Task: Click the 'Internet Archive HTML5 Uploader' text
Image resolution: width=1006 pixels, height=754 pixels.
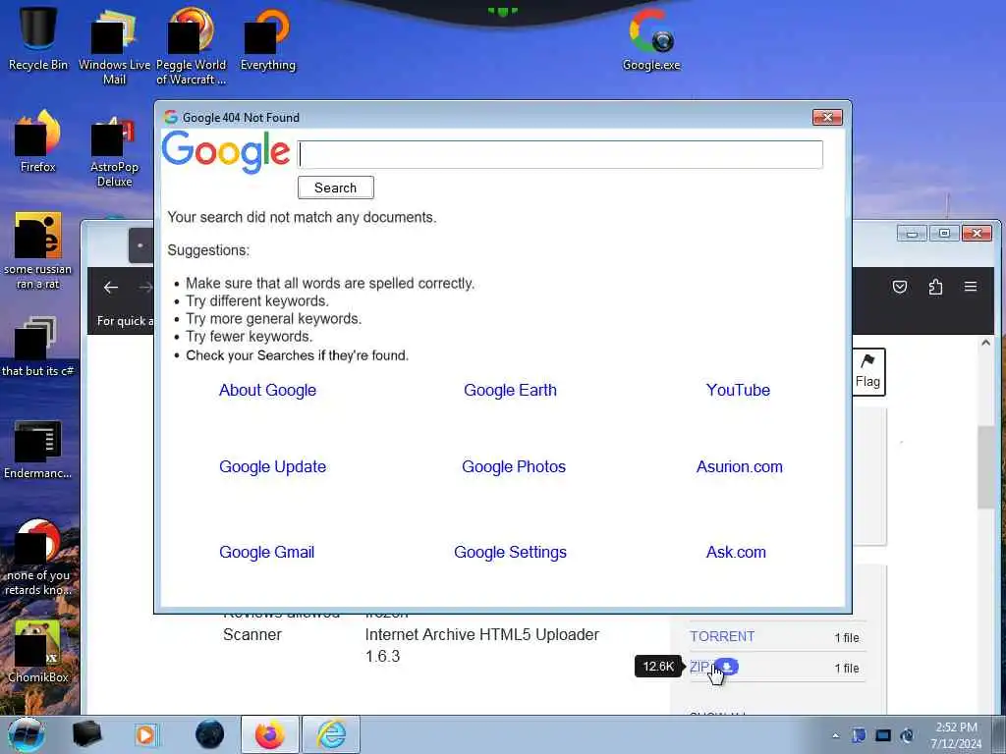Action: pos(481,635)
